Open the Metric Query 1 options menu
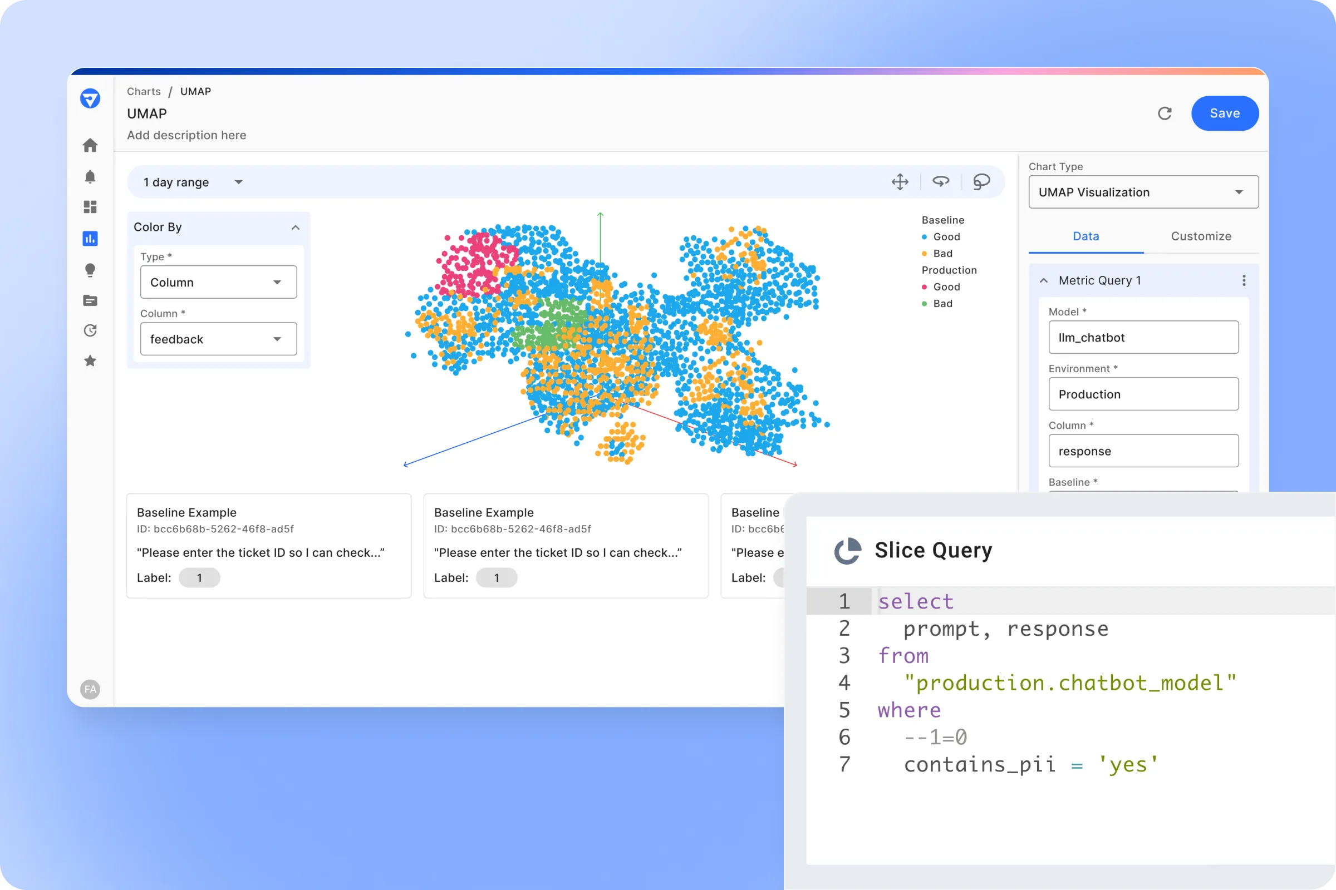Image resolution: width=1336 pixels, height=890 pixels. point(1244,280)
